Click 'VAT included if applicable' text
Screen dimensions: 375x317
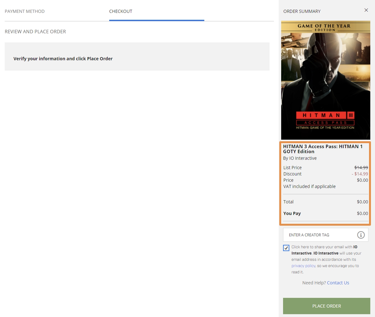pos(309,186)
